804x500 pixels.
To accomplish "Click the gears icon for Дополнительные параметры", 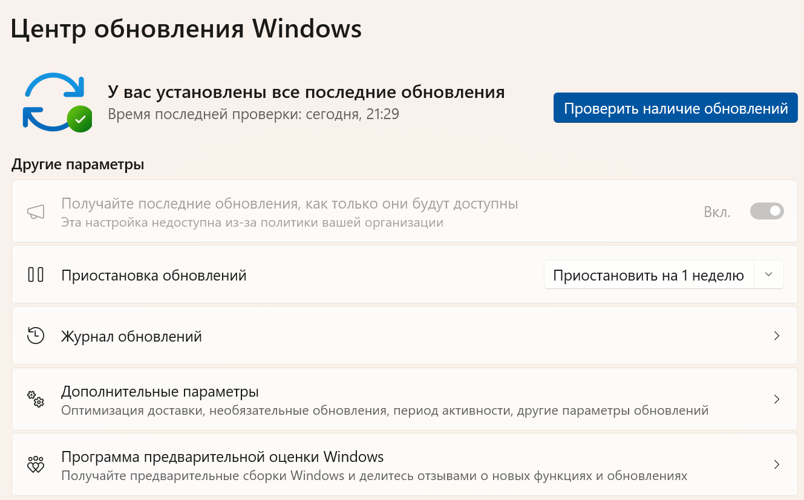I will tap(36, 399).
